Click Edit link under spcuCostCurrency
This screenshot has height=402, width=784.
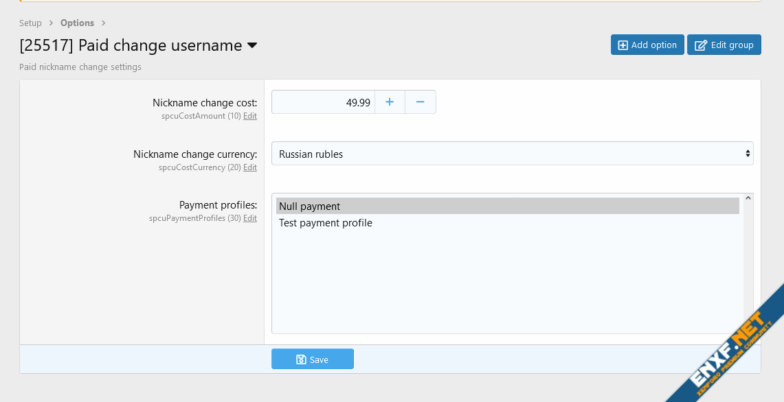point(250,168)
